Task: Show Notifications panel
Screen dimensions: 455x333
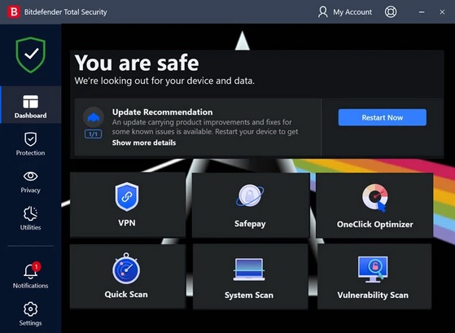Action: 30,276
